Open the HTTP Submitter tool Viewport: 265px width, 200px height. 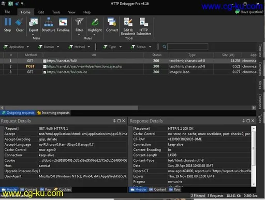click(x=143, y=26)
